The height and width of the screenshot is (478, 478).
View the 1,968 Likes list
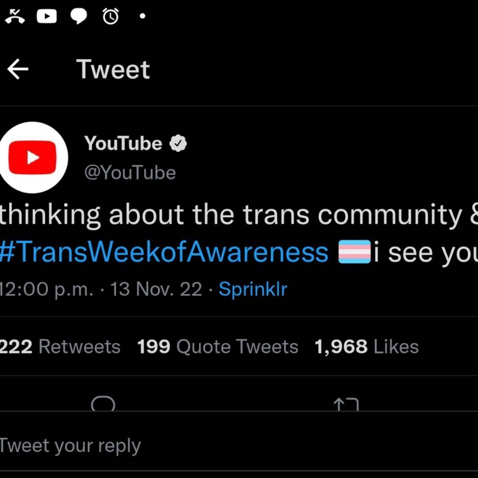point(366,347)
